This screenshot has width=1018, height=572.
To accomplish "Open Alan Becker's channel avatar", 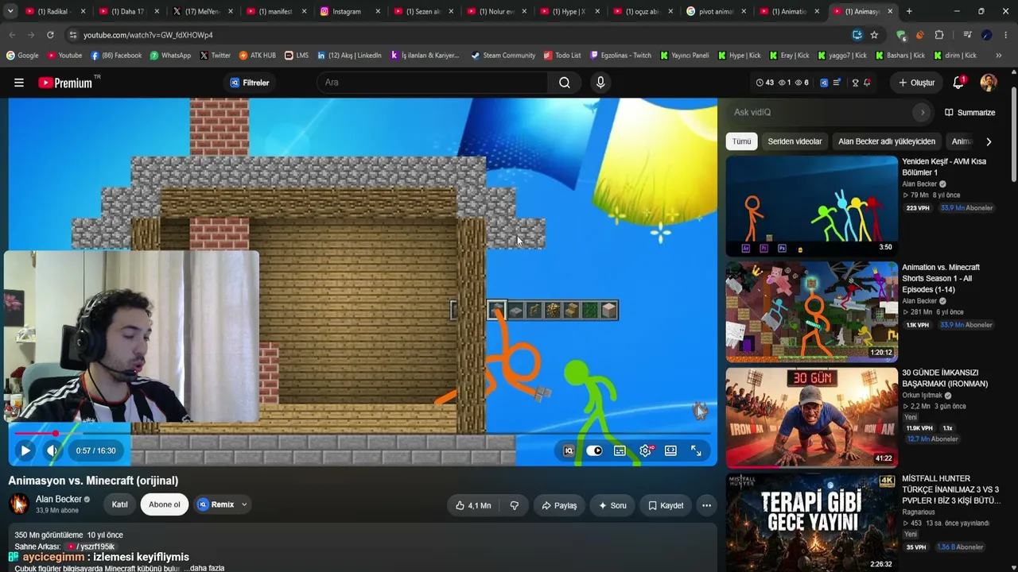I will [18, 504].
